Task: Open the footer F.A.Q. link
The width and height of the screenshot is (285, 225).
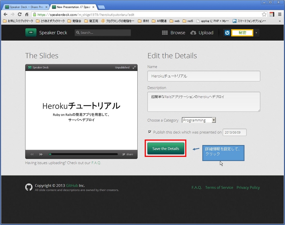Action: 197,187
